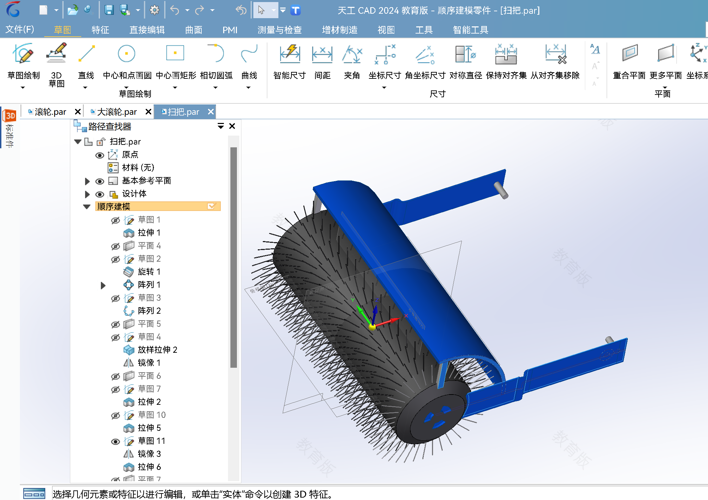The image size is (708, 500).
Task: Show hidden 草图 2 via eye icon
Action: 116,259
